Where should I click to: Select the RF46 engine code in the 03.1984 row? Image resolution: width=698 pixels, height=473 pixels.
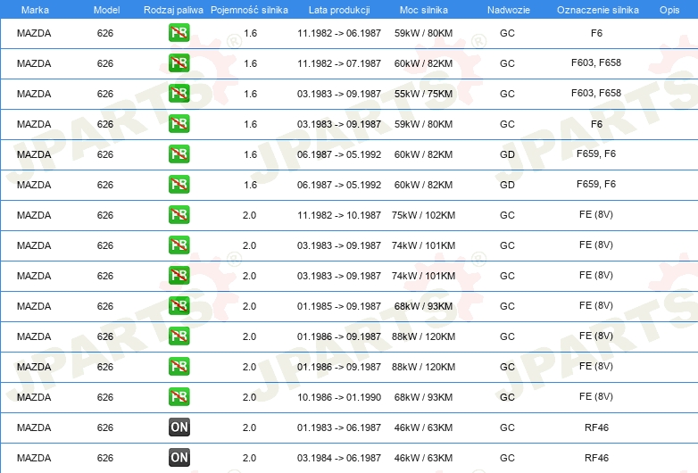point(596,458)
